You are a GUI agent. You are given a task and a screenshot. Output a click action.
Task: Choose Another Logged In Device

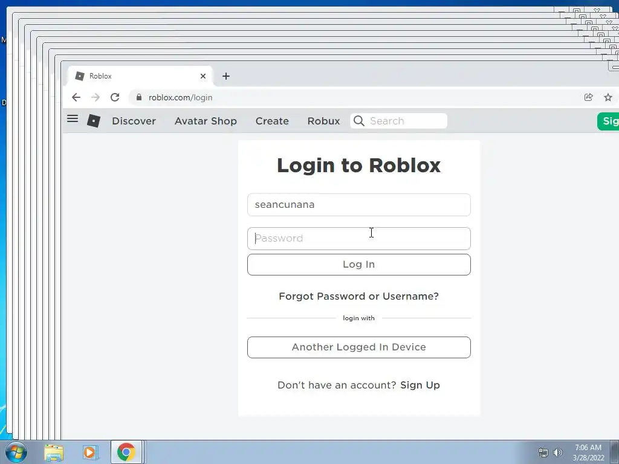coord(359,347)
